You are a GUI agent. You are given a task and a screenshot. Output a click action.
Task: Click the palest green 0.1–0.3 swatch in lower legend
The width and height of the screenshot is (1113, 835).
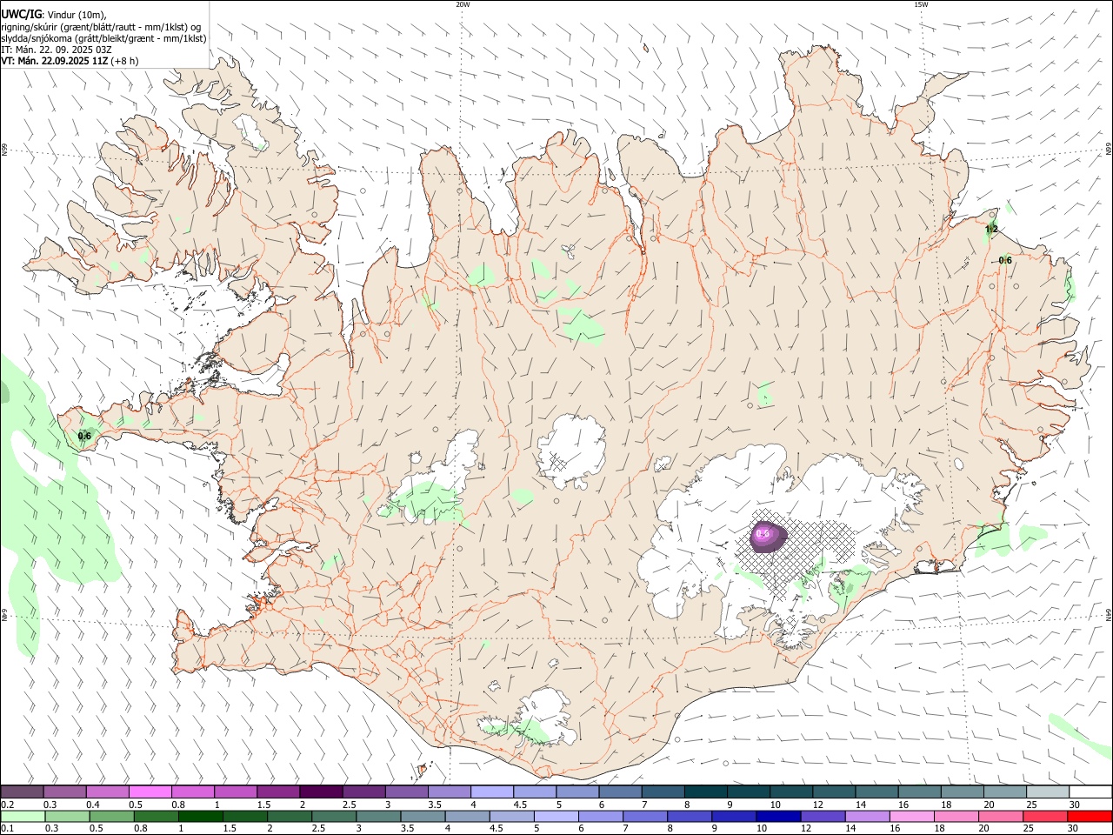click(23, 816)
